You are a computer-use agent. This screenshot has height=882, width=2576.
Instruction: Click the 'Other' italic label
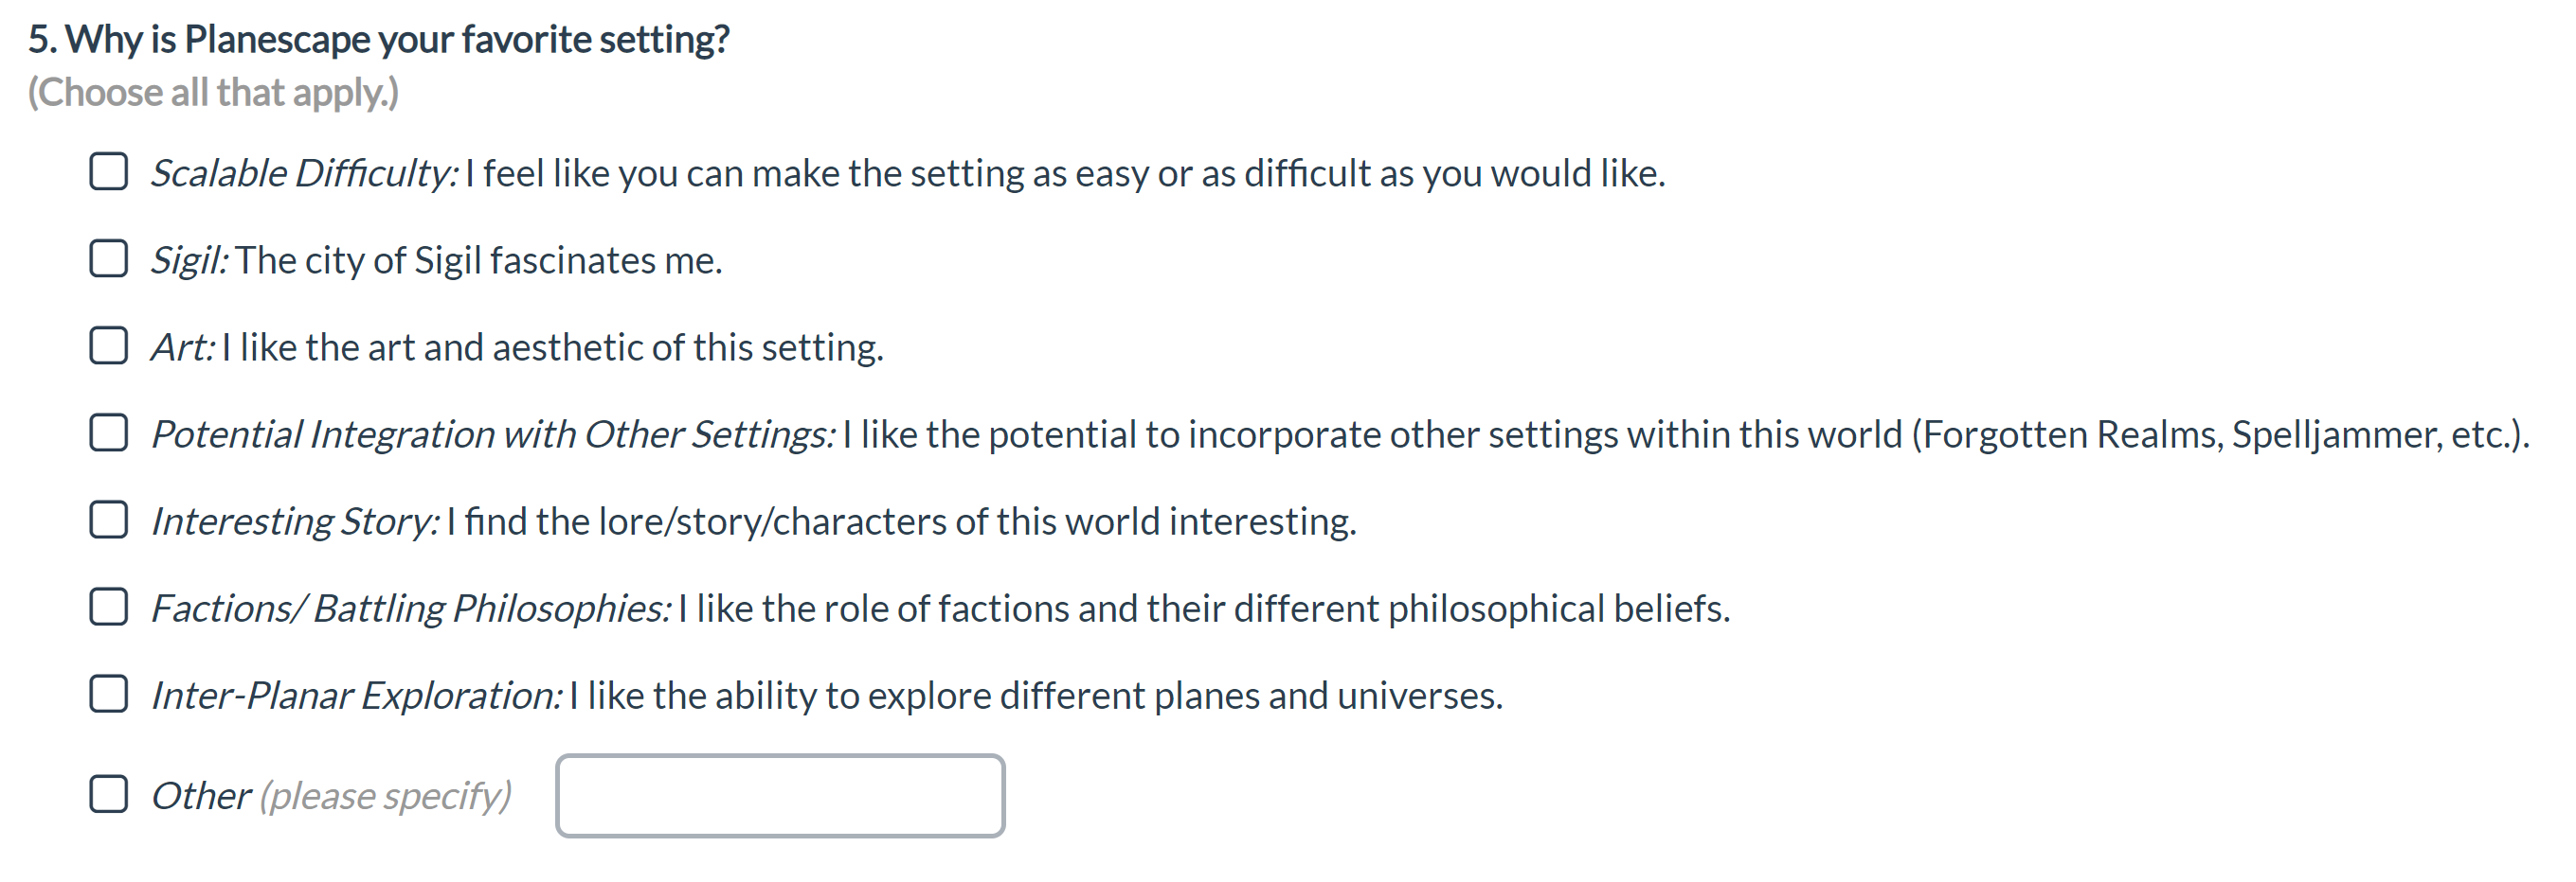pos(200,795)
